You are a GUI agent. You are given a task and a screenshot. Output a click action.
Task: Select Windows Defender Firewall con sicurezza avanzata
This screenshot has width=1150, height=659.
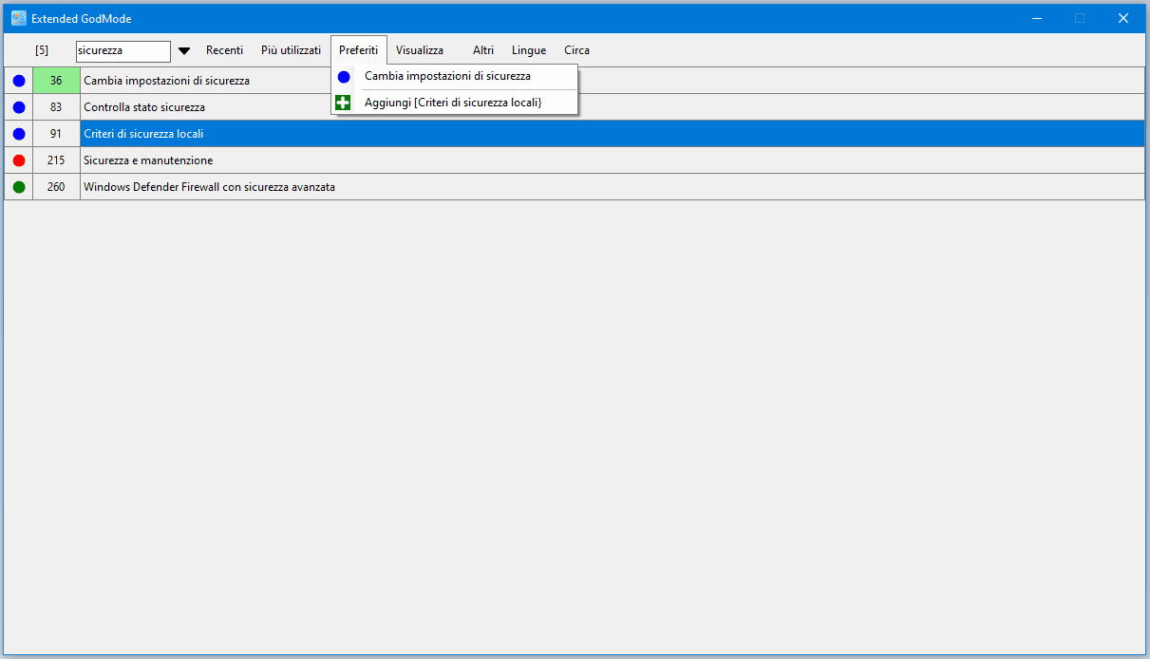[x=209, y=187]
